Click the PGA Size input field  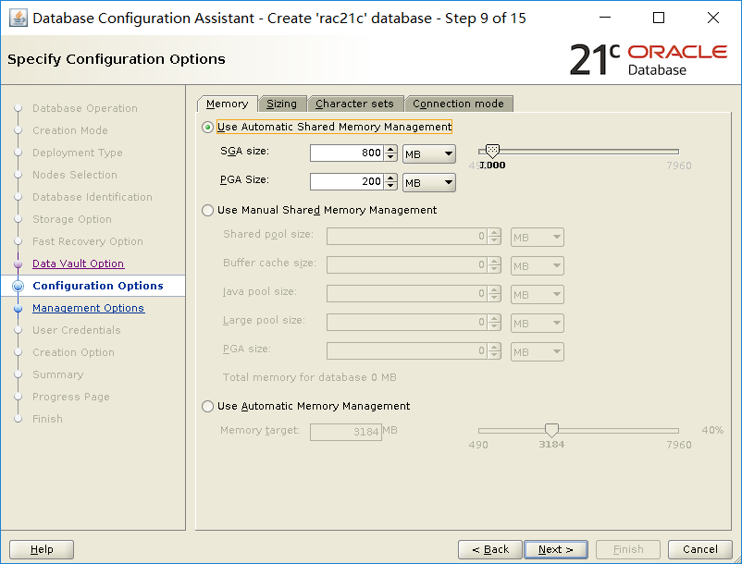[346, 181]
